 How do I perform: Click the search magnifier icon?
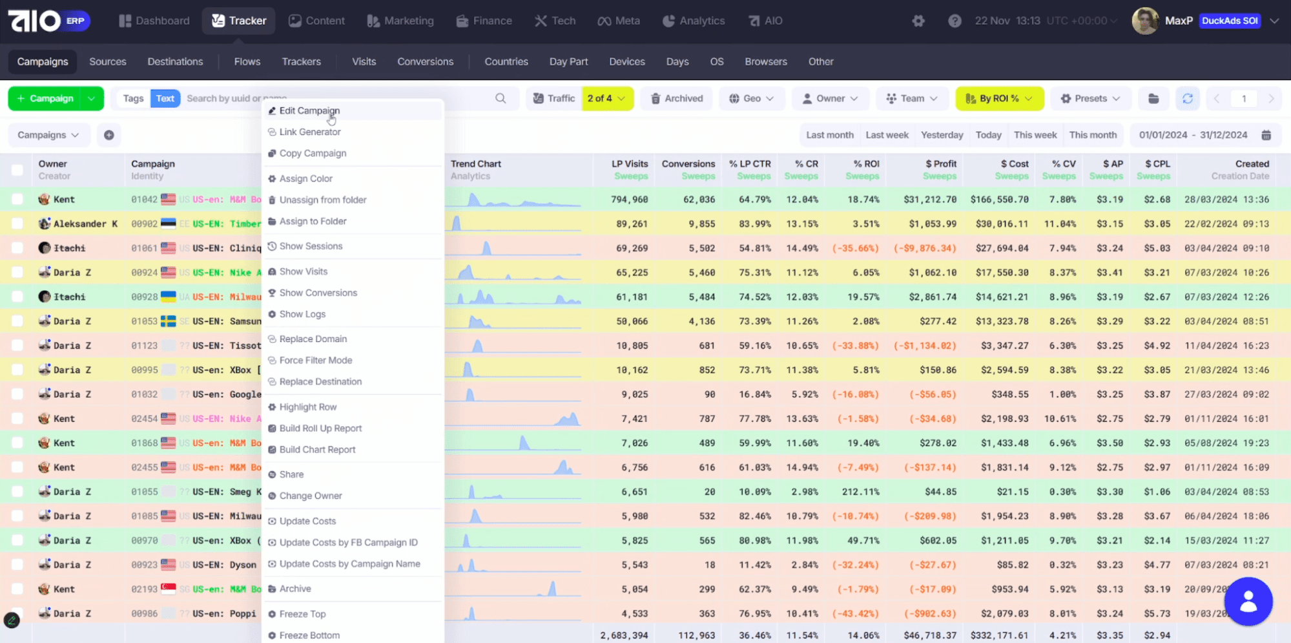(x=501, y=98)
